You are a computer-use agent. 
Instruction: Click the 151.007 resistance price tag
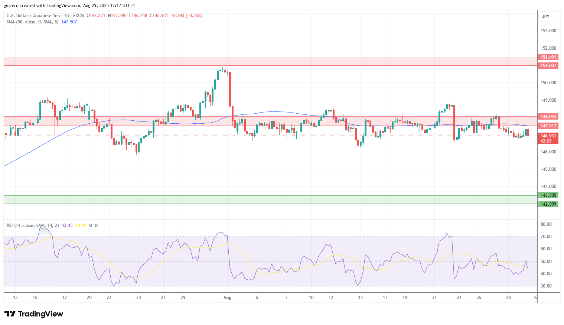pos(548,66)
